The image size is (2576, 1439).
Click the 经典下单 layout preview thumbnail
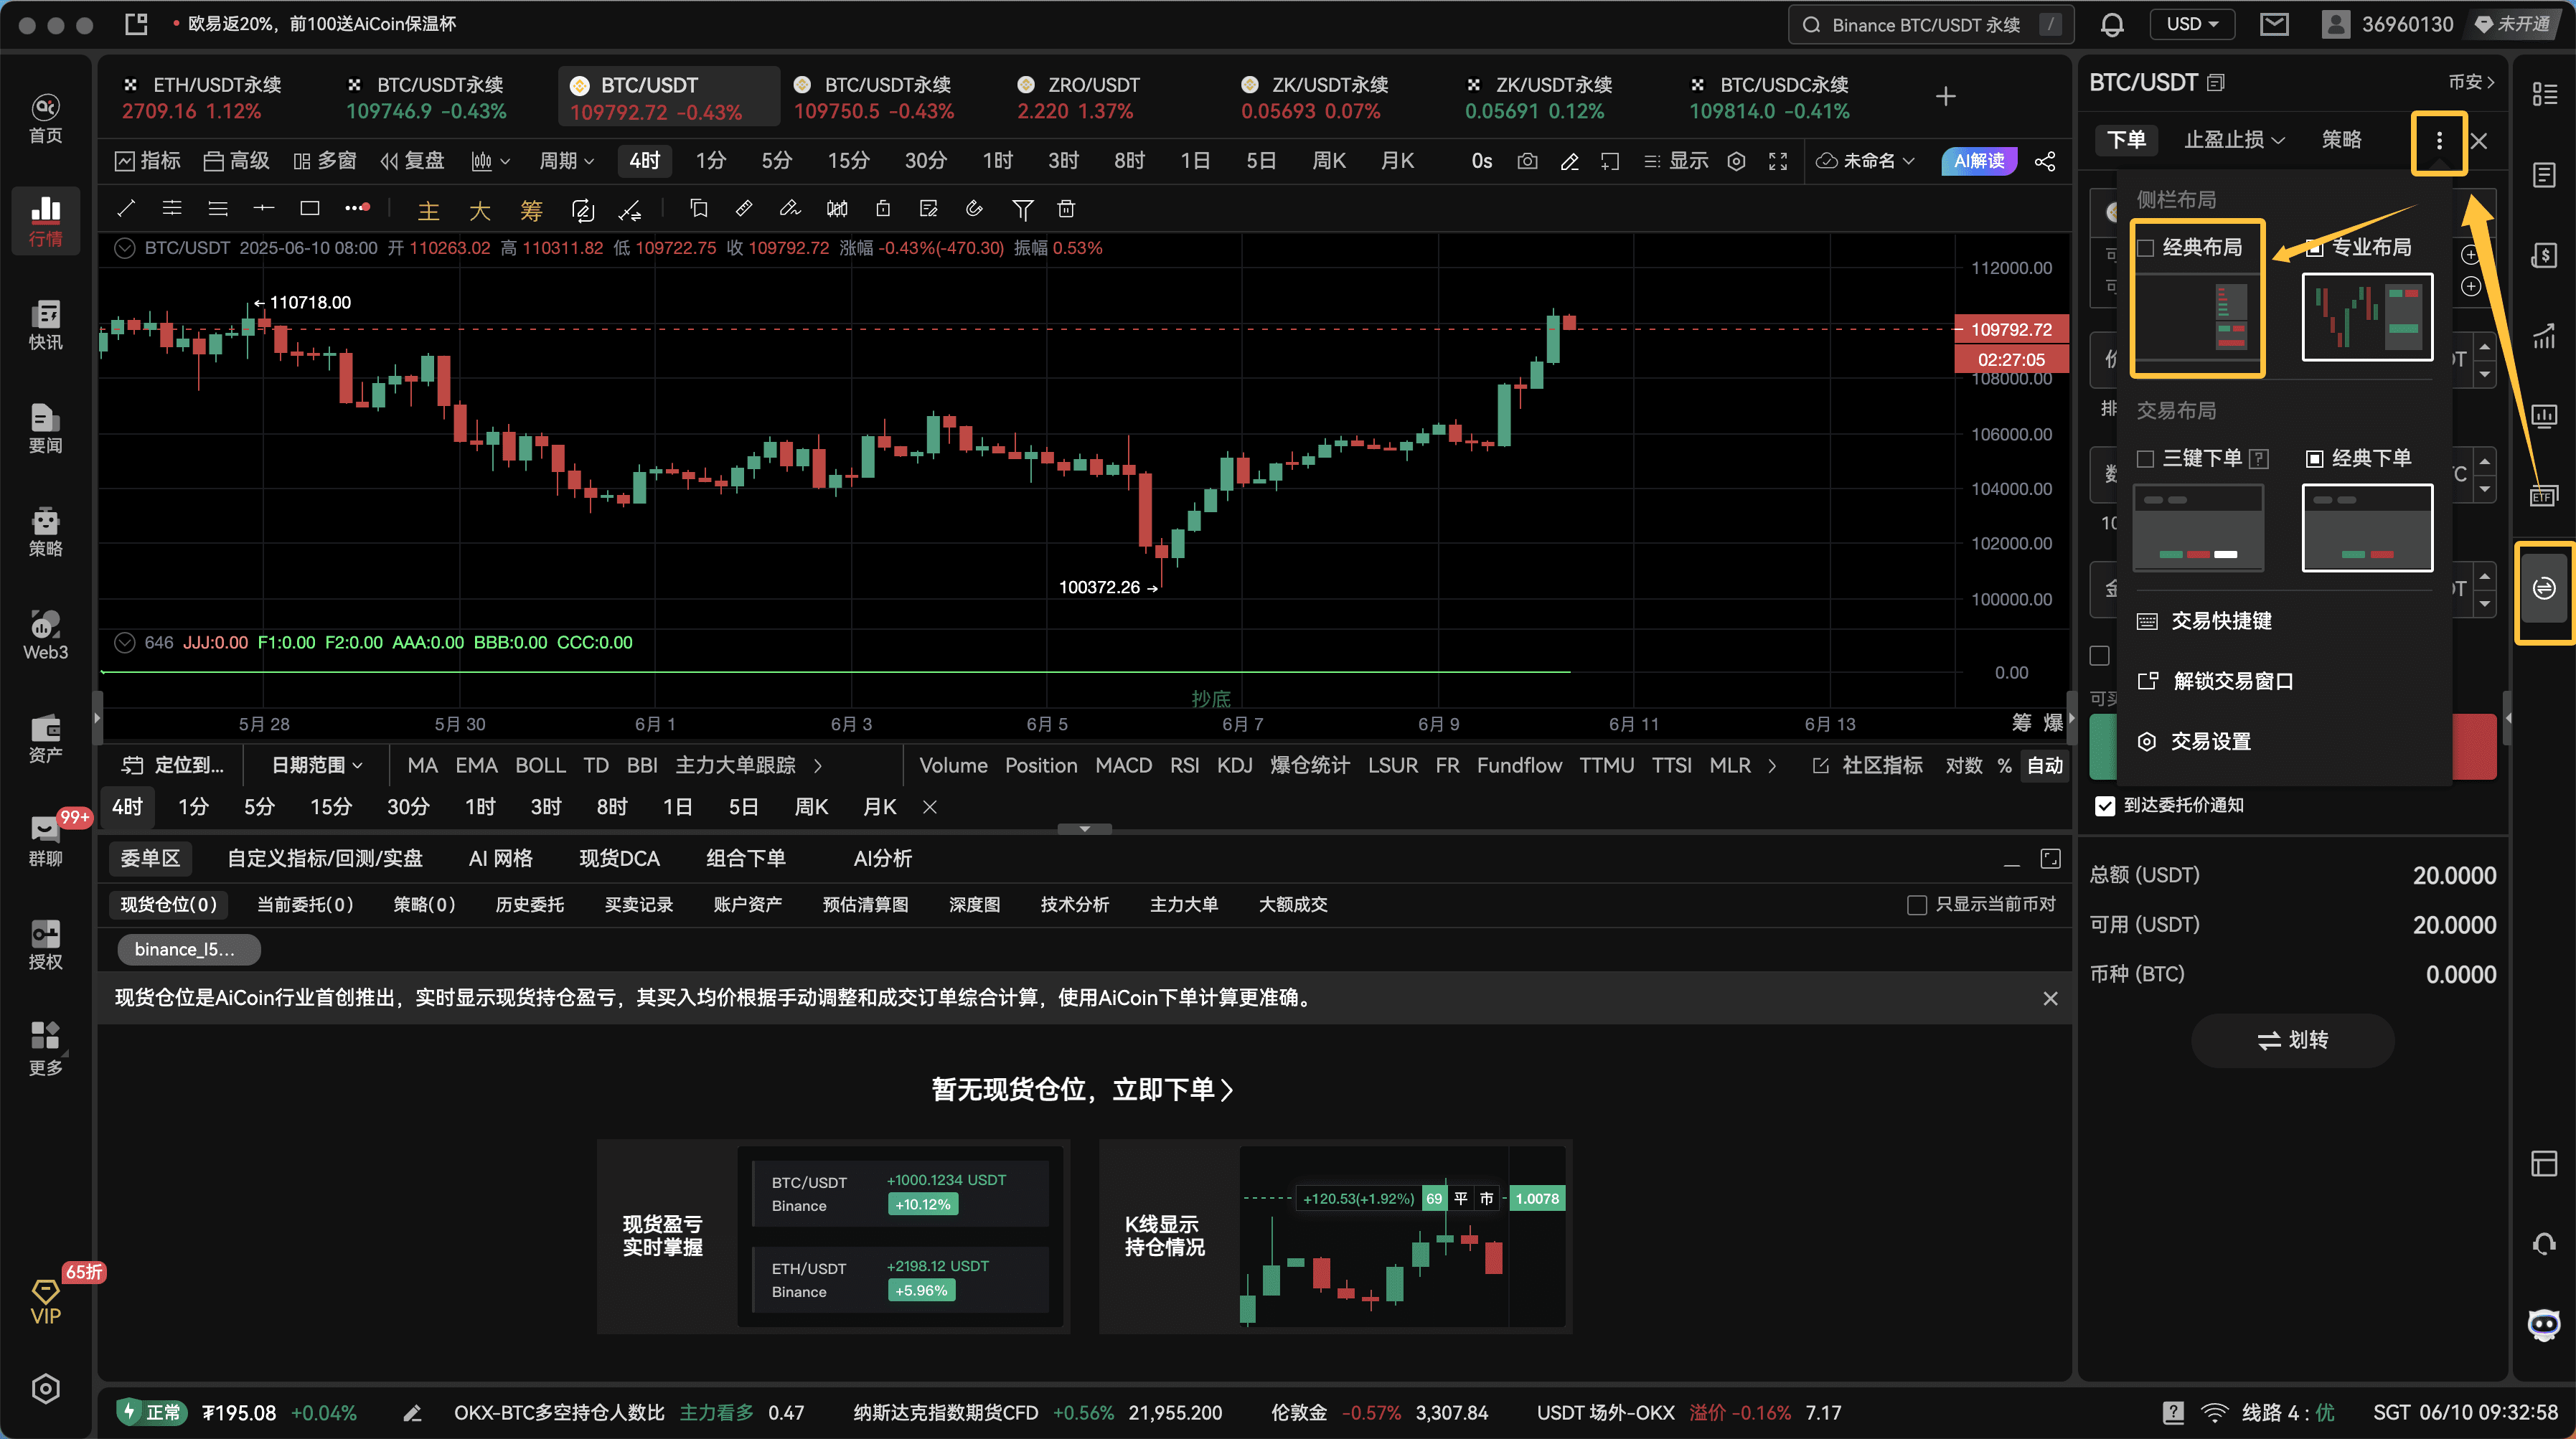[2367, 528]
